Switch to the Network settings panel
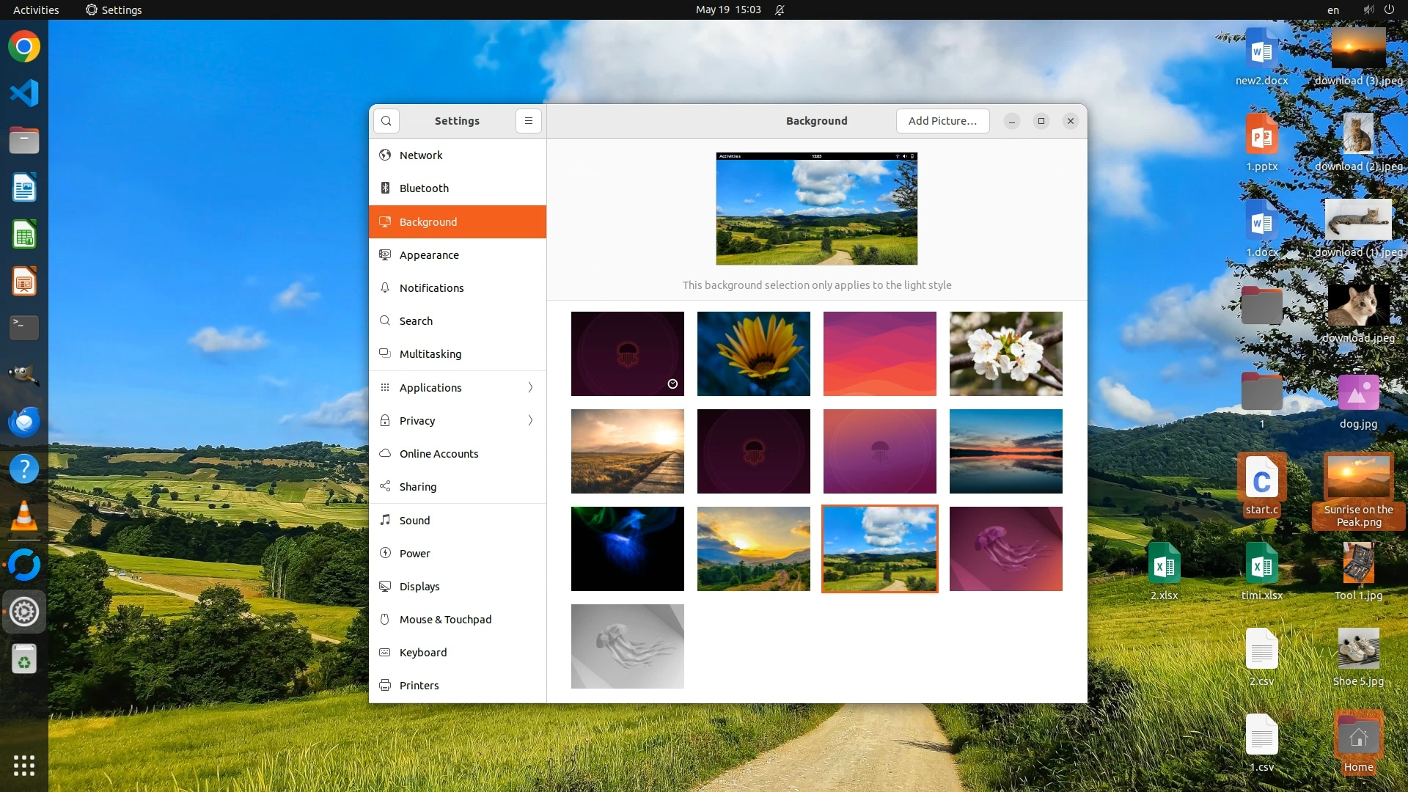Image resolution: width=1408 pixels, height=792 pixels. click(x=421, y=155)
